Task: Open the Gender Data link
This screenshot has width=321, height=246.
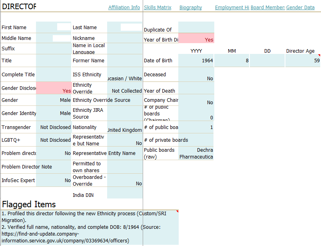Action: pos(300,7)
